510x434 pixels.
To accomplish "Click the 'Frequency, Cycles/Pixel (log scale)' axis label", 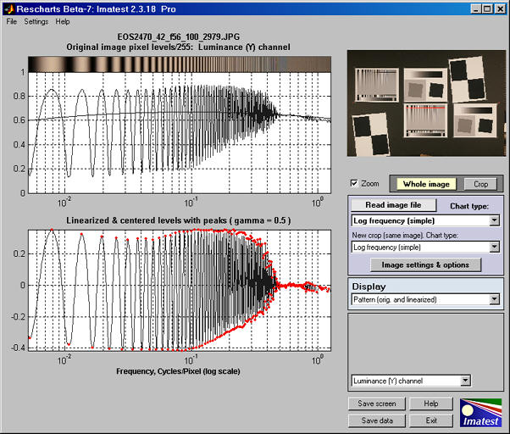I will [x=178, y=371].
